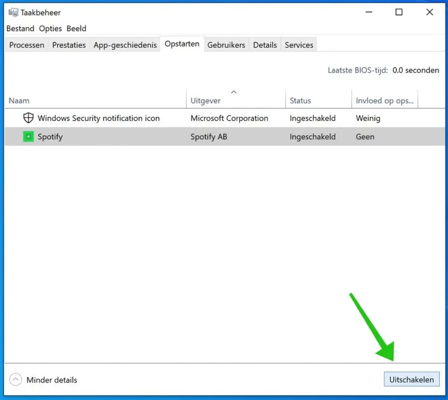Minimize the Taakbeheer window
Screen dimensions: 448x400
point(369,12)
